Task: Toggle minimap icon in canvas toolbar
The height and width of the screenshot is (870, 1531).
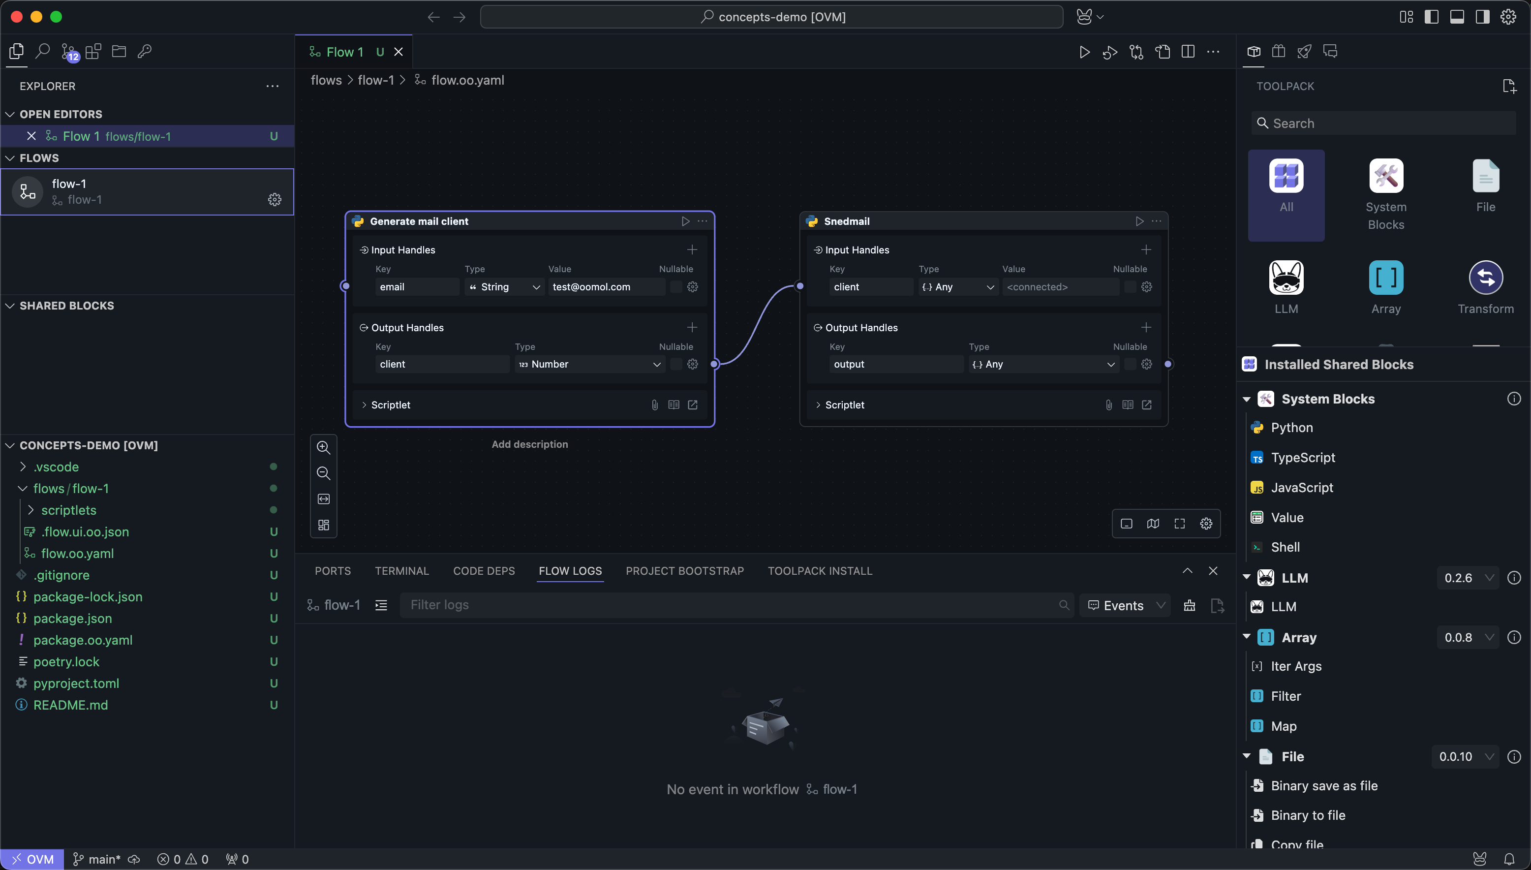Action: [1153, 524]
